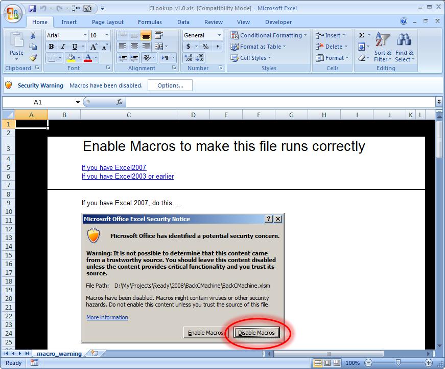Switch to Page Layout view in status bar

pyautogui.click(x=327, y=363)
